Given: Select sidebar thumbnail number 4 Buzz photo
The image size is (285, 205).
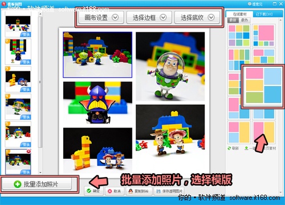Looking at the screenshot, I should [18, 107].
